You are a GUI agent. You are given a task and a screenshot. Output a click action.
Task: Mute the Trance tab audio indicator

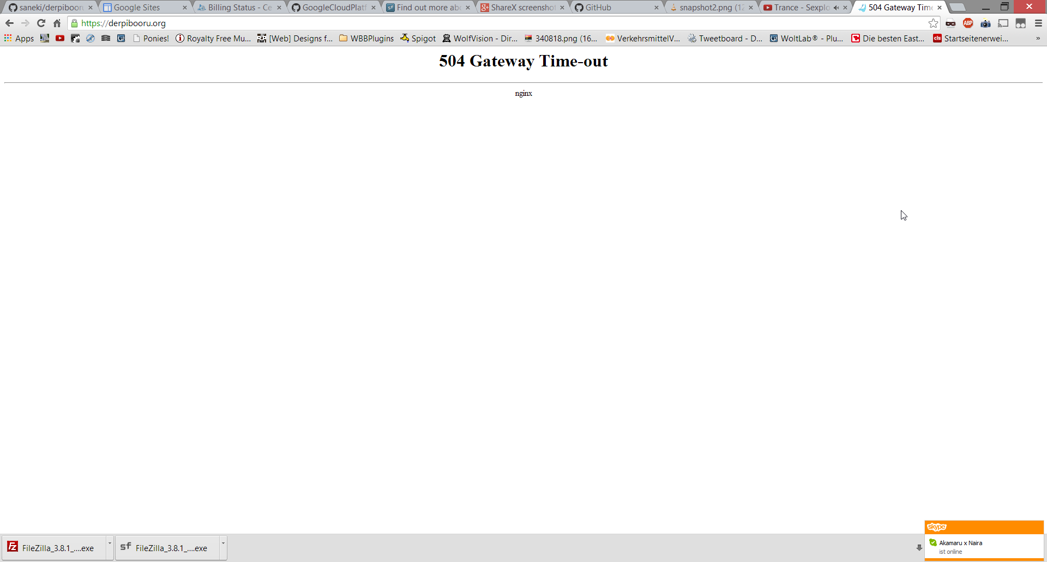(x=836, y=8)
